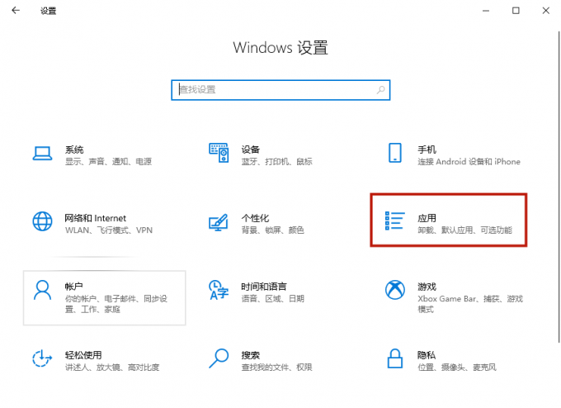Open 游戏 settings title

[427, 287]
